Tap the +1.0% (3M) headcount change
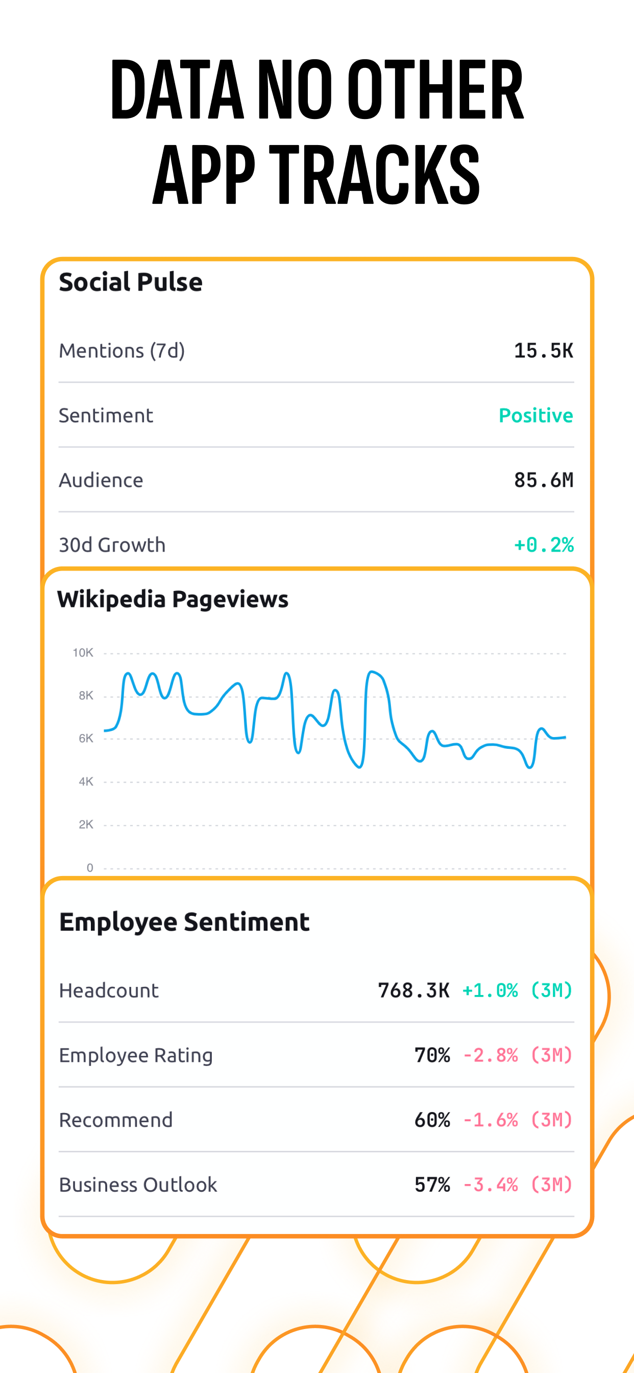Image resolution: width=634 pixels, height=1373 pixels. click(x=517, y=991)
